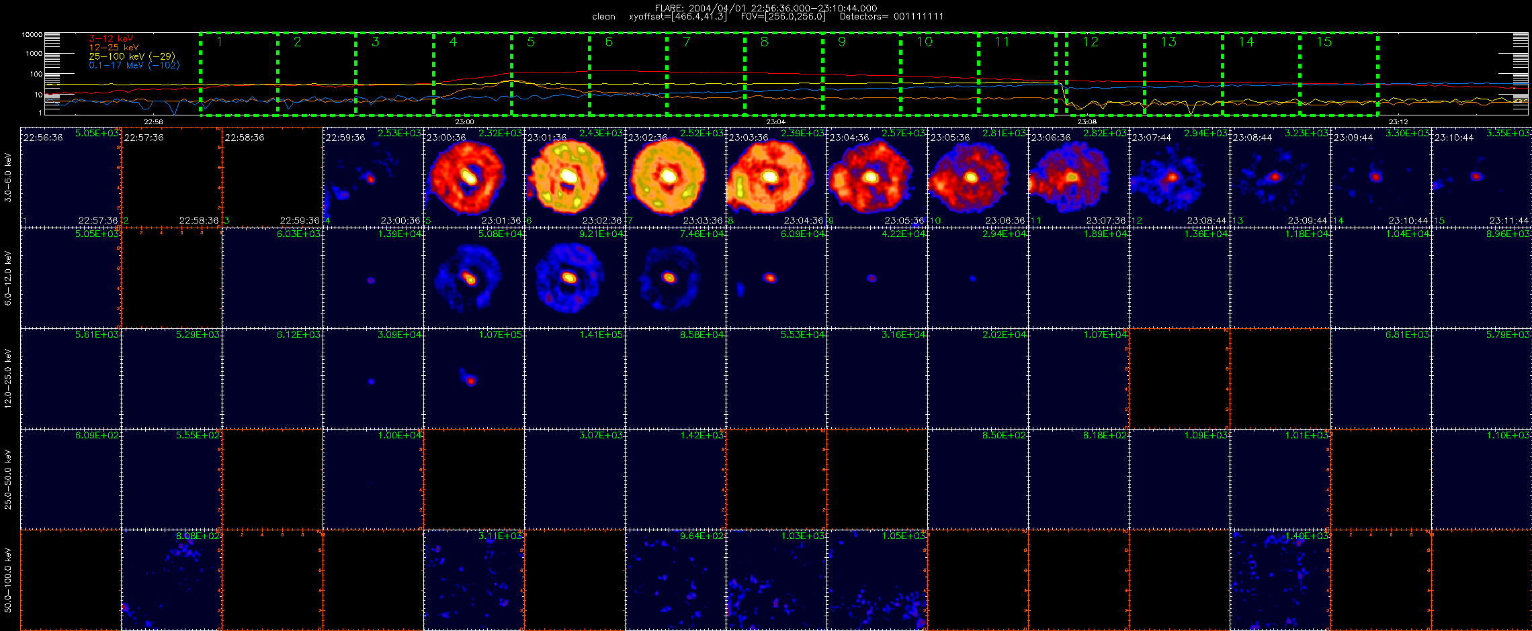Open the 6.0-12.0 keV image labeled 4.22E+04

[x=877, y=278]
